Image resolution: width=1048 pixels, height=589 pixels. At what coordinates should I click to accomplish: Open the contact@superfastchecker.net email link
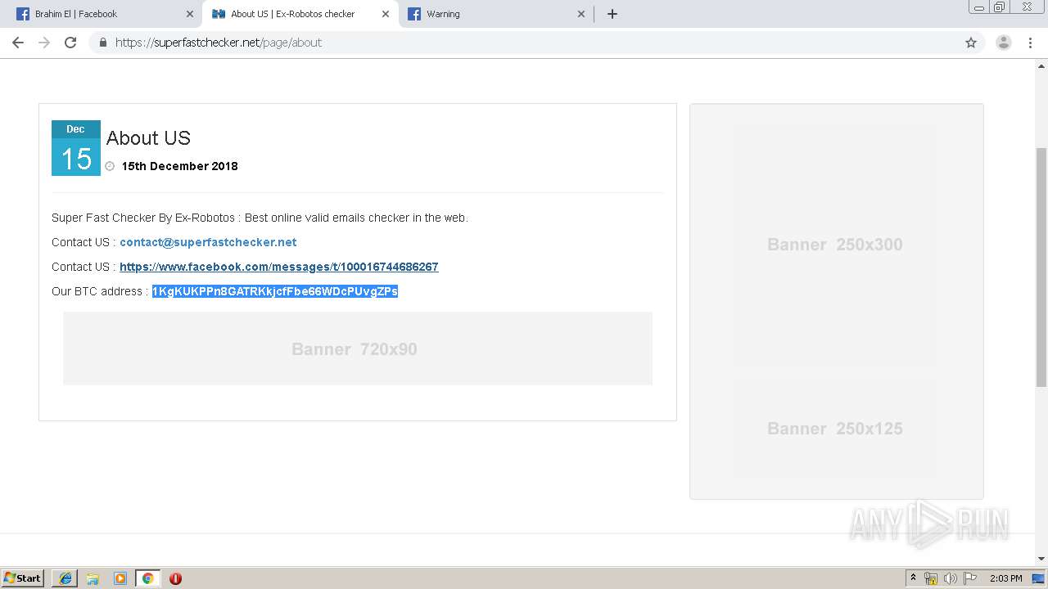[x=208, y=242]
